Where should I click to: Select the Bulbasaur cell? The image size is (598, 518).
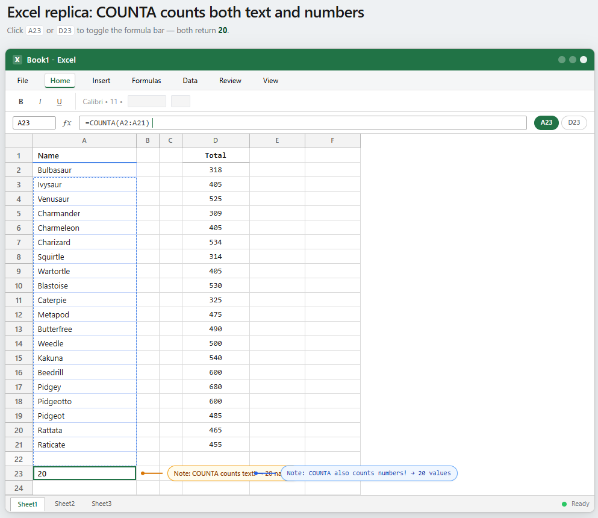(x=84, y=170)
